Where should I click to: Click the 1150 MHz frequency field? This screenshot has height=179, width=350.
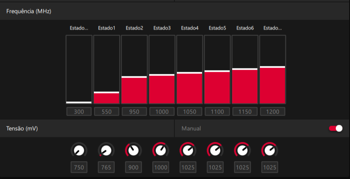pyautogui.click(x=245, y=111)
